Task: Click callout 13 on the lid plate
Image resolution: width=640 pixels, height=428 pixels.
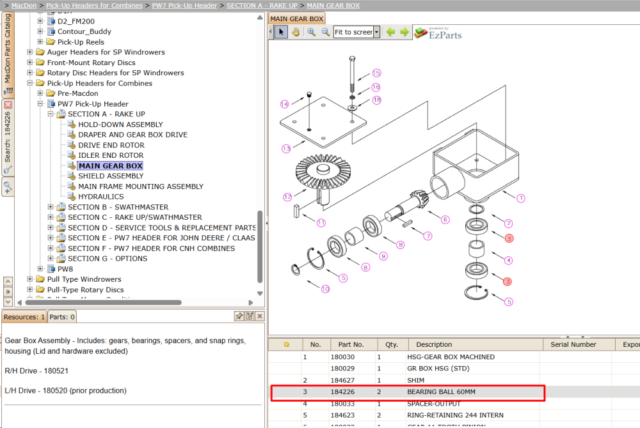Action: 286,149
